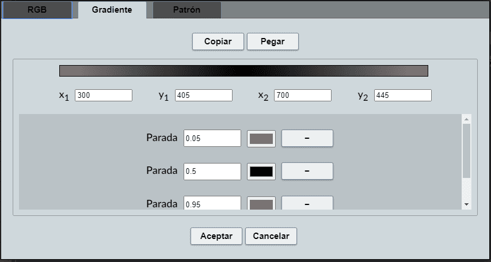491x262 pixels.
Task: Open the Patrón tab
Action: [186, 10]
